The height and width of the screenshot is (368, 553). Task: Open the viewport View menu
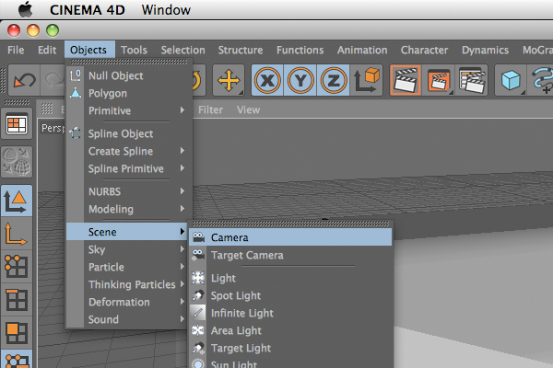click(248, 109)
